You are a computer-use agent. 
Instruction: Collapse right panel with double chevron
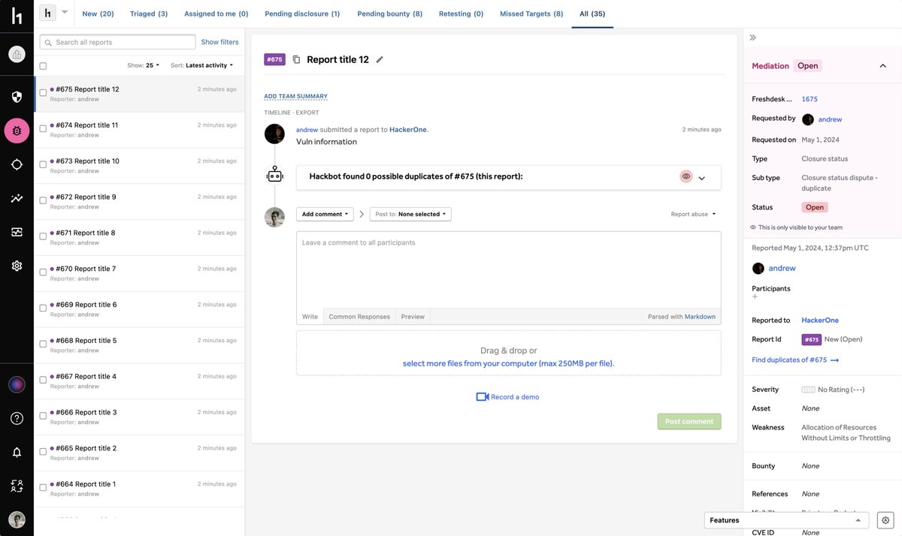(753, 38)
